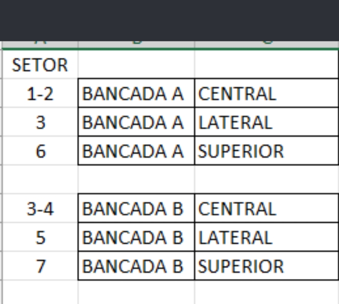Select the LATERAL cell for BANCADA B
Image resolution: width=339 pixels, height=304 pixels.
[267, 237]
